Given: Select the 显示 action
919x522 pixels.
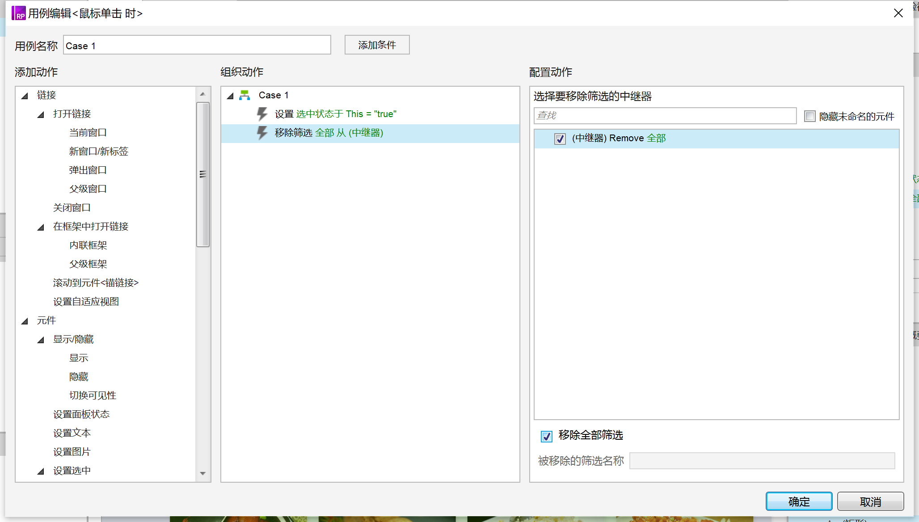Looking at the screenshot, I should 79,358.
